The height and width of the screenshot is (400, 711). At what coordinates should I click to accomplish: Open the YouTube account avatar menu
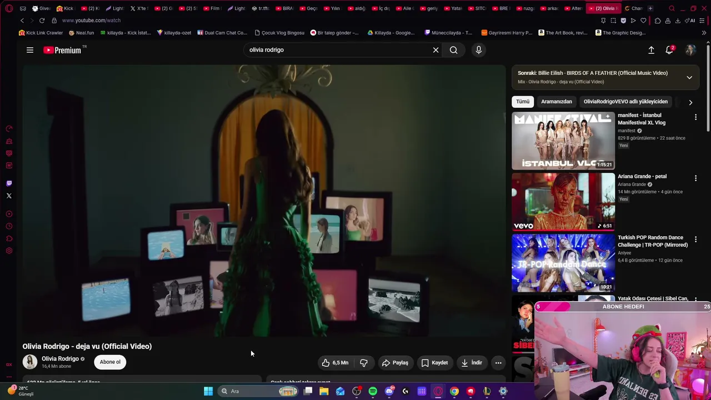(690, 50)
